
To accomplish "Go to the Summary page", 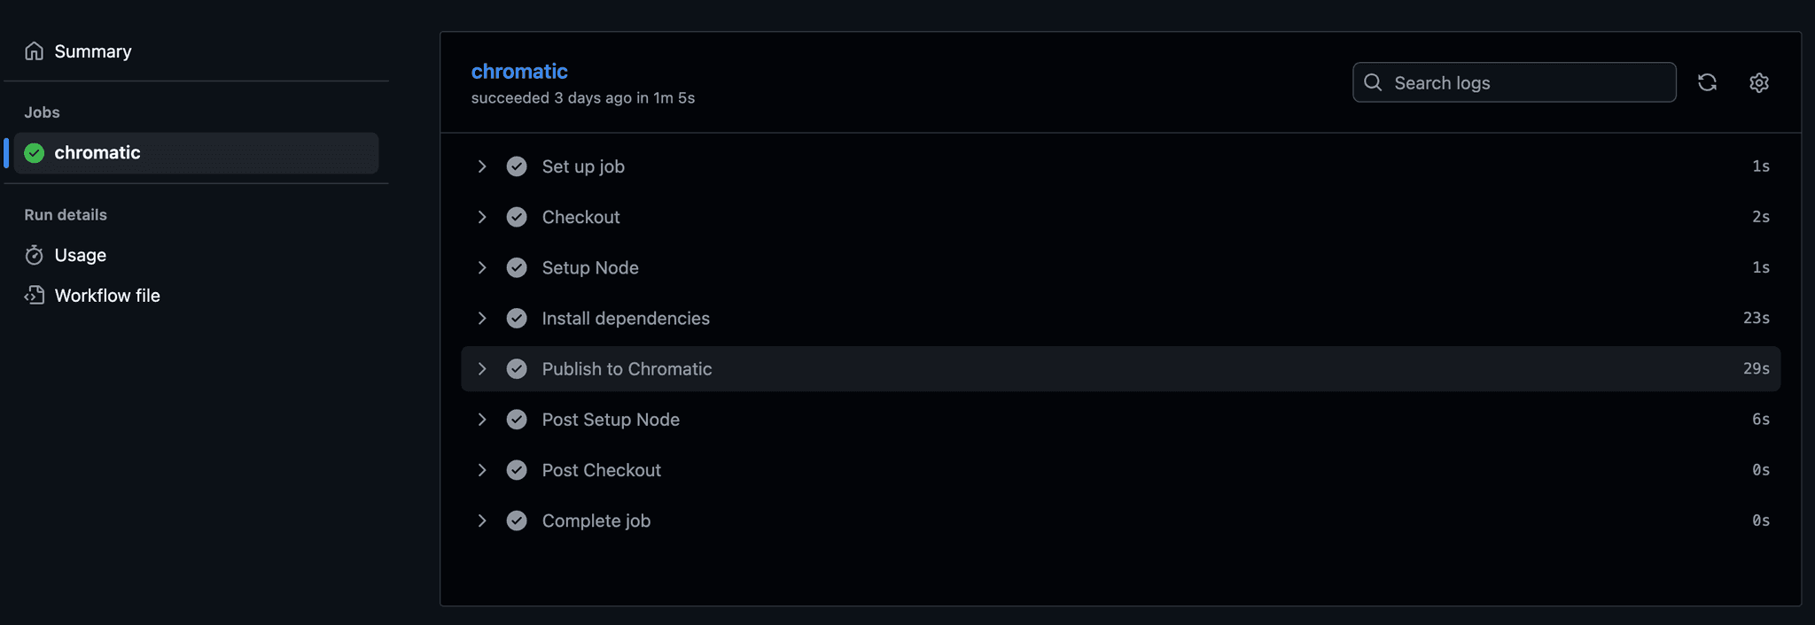I will (x=93, y=51).
